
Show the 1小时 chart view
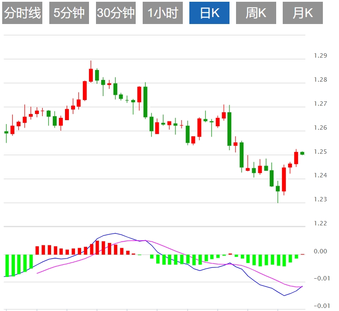click(x=163, y=13)
